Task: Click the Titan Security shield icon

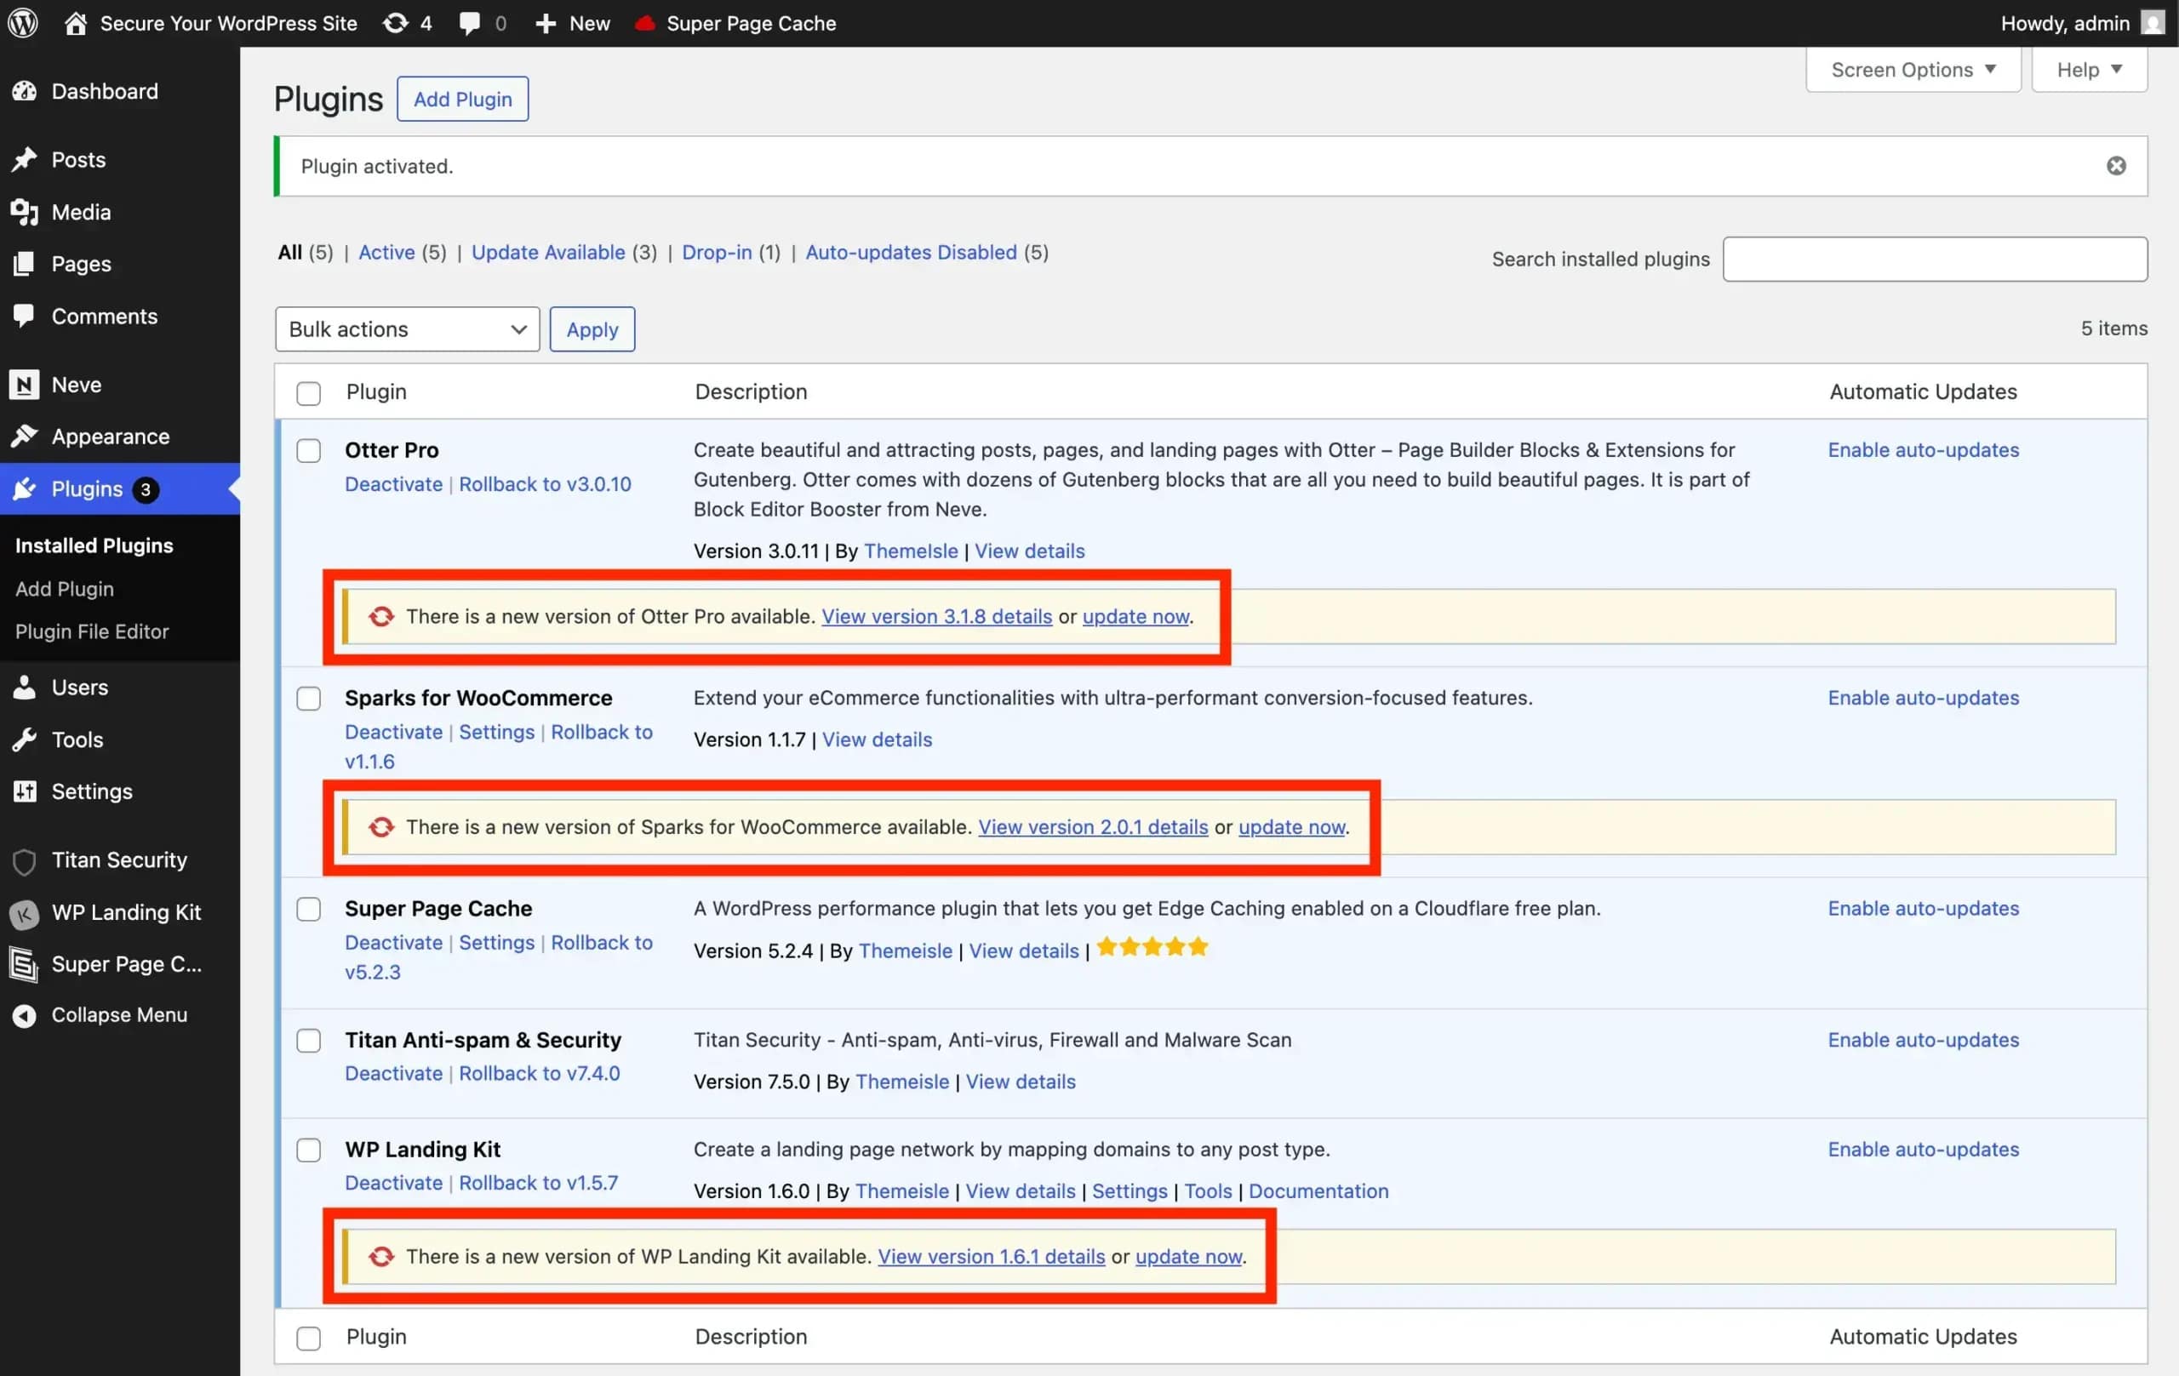Action: pyautogui.click(x=25, y=861)
